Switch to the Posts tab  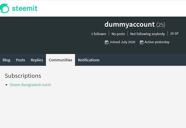(x=21, y=60)
